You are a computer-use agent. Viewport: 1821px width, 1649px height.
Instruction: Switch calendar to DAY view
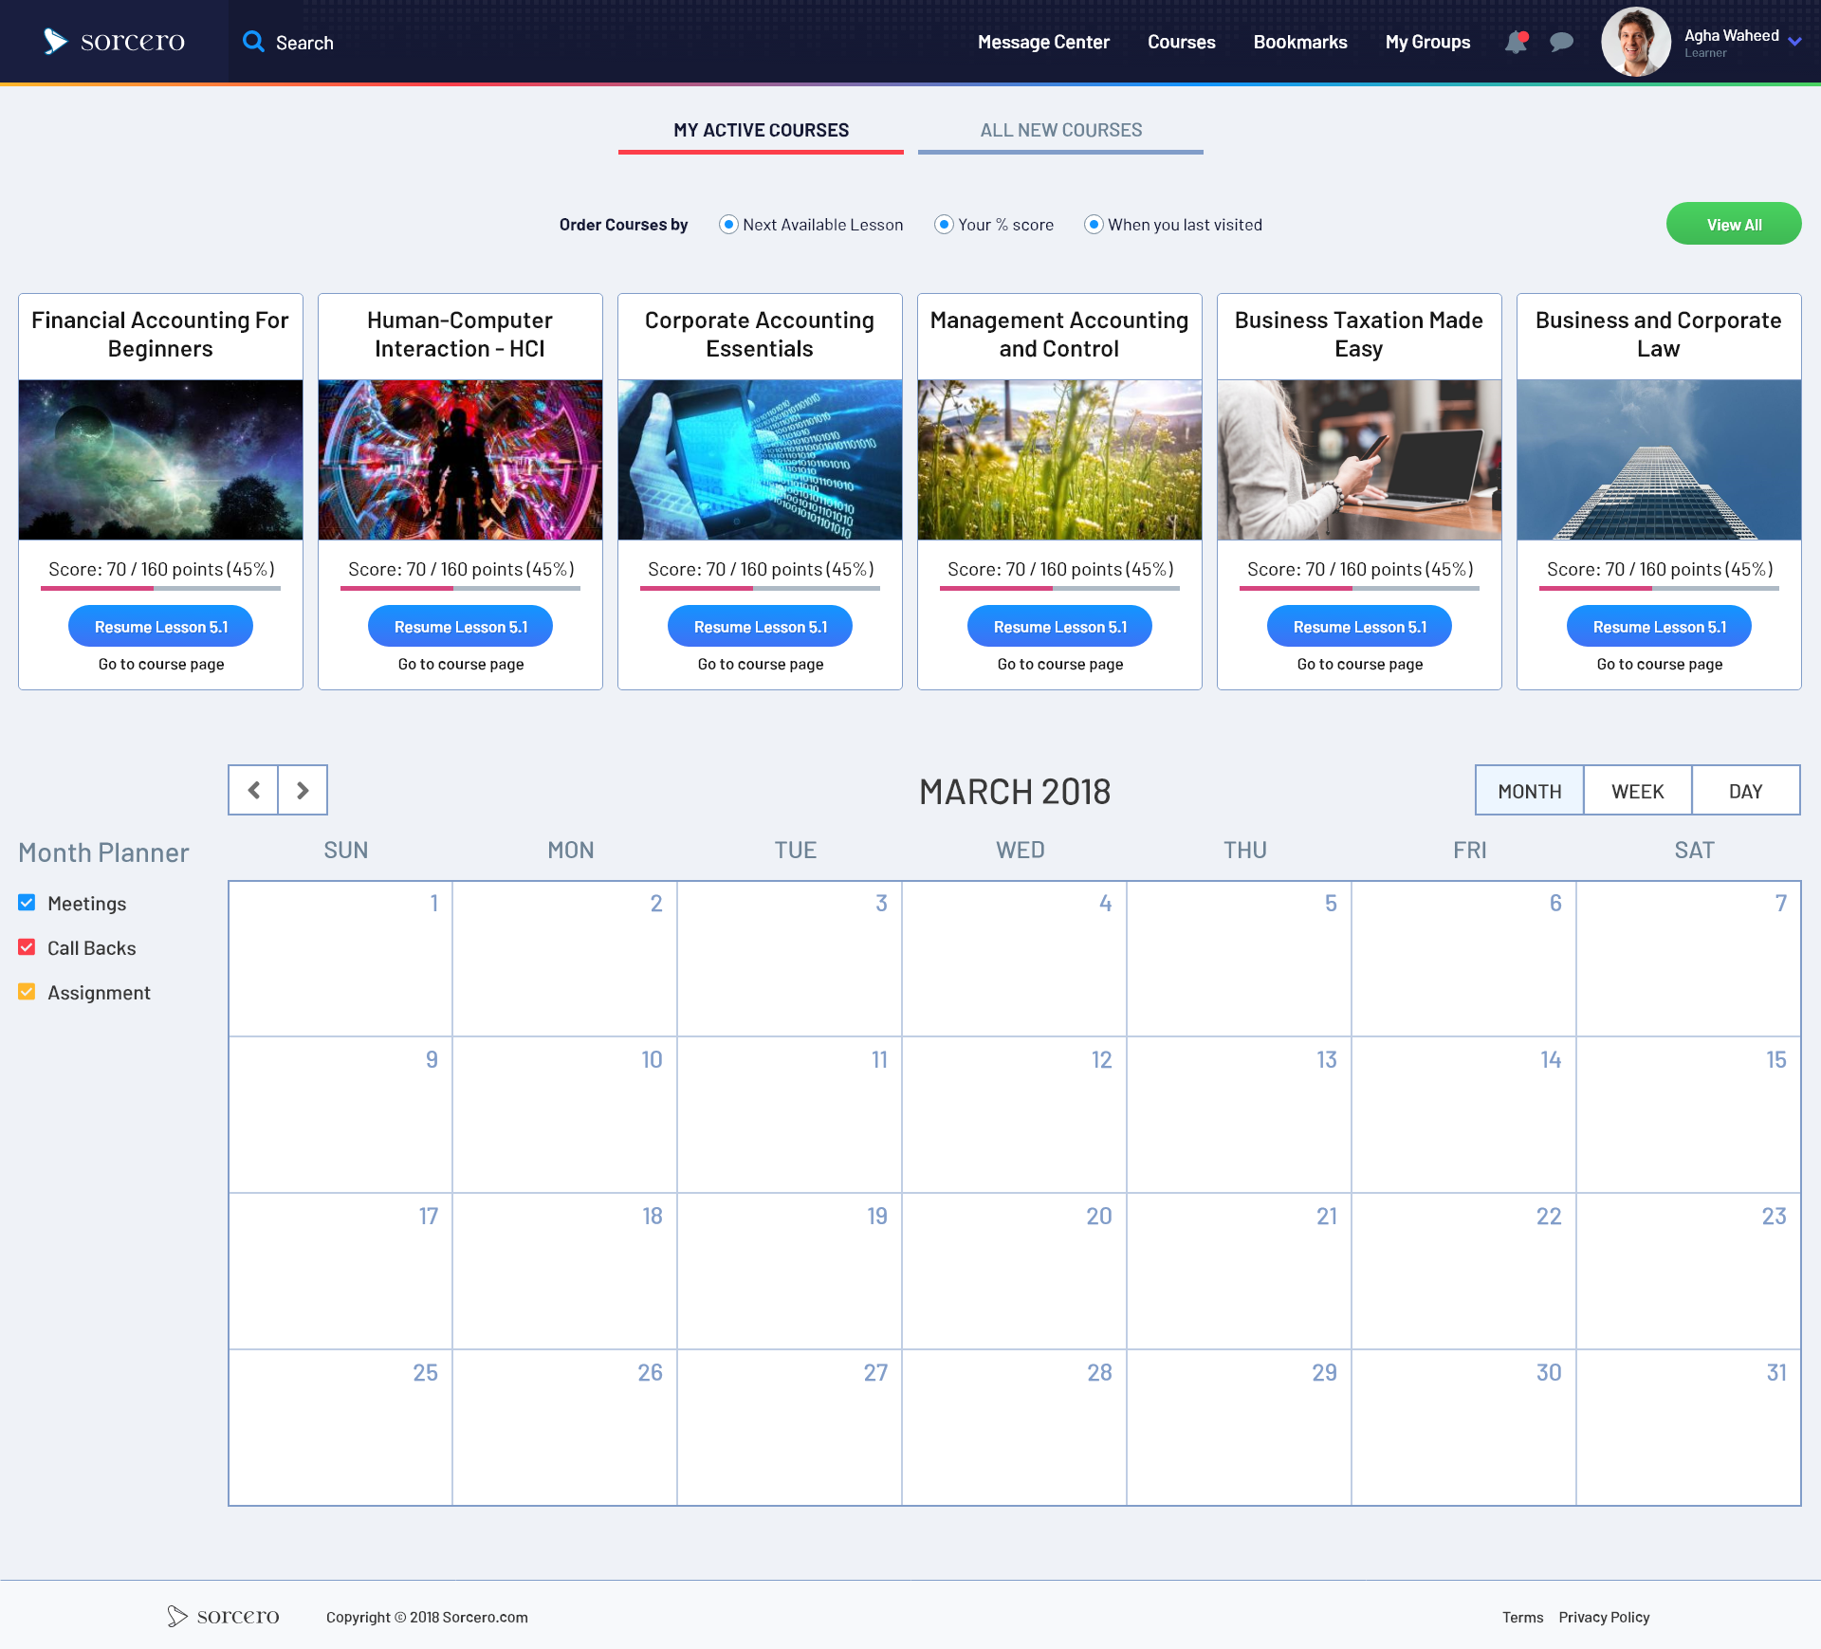[x=1745, y=791]
